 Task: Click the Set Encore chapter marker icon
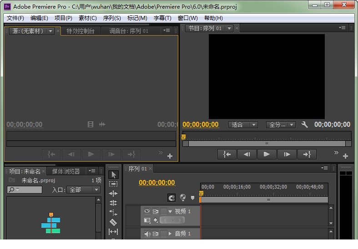(x=183, y=197)
